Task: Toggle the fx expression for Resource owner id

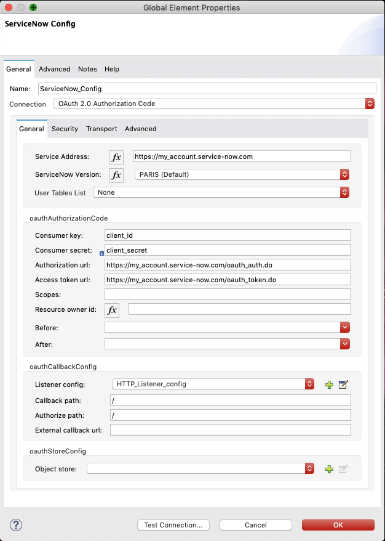Action: point(112,310)
